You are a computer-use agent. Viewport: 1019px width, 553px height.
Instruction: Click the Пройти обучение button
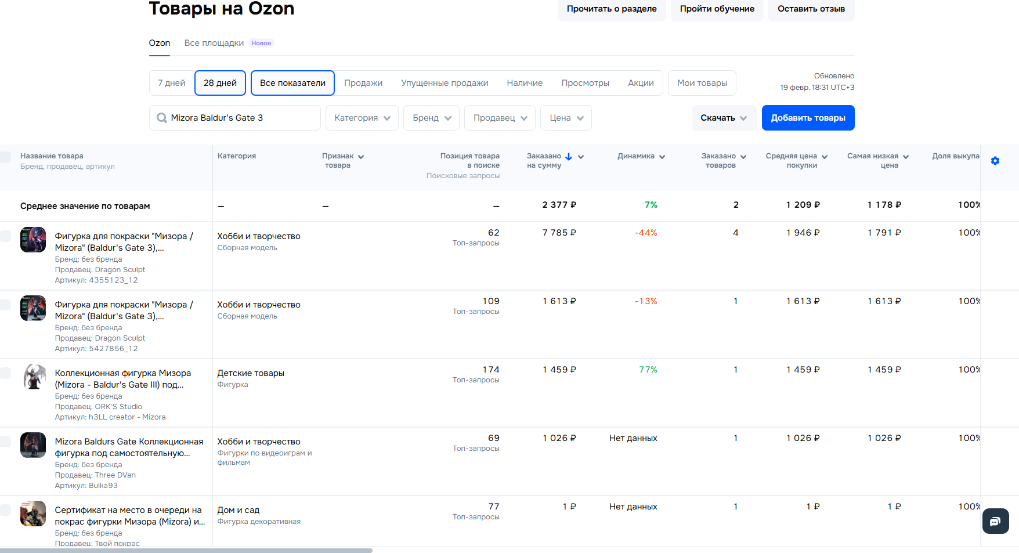click(717, 9)
